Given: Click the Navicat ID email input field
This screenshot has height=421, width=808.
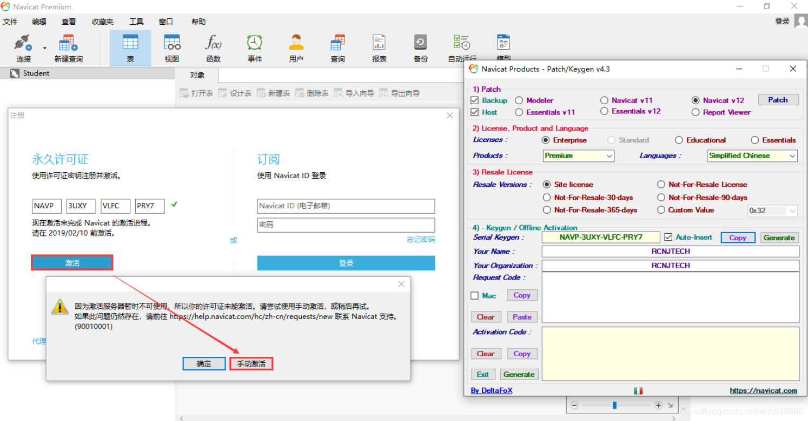Looking at the screenshot, I should pyautogui.click(x=346, y=206).
